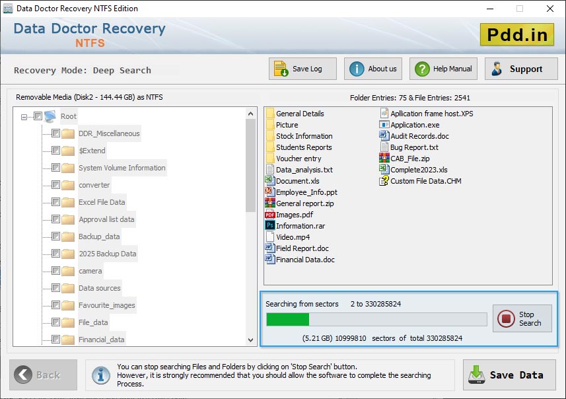Select Voucher entry folder name

tap(299, 159)
